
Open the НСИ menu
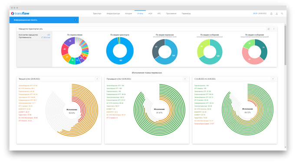tap(150, 13)
